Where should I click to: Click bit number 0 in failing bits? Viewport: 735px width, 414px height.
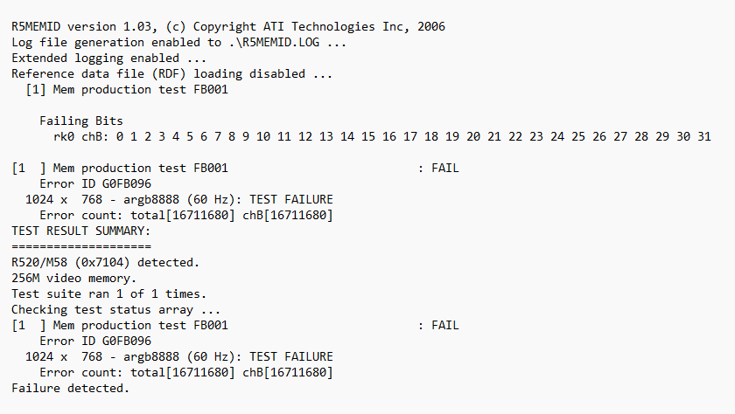(x=120, y=137)
